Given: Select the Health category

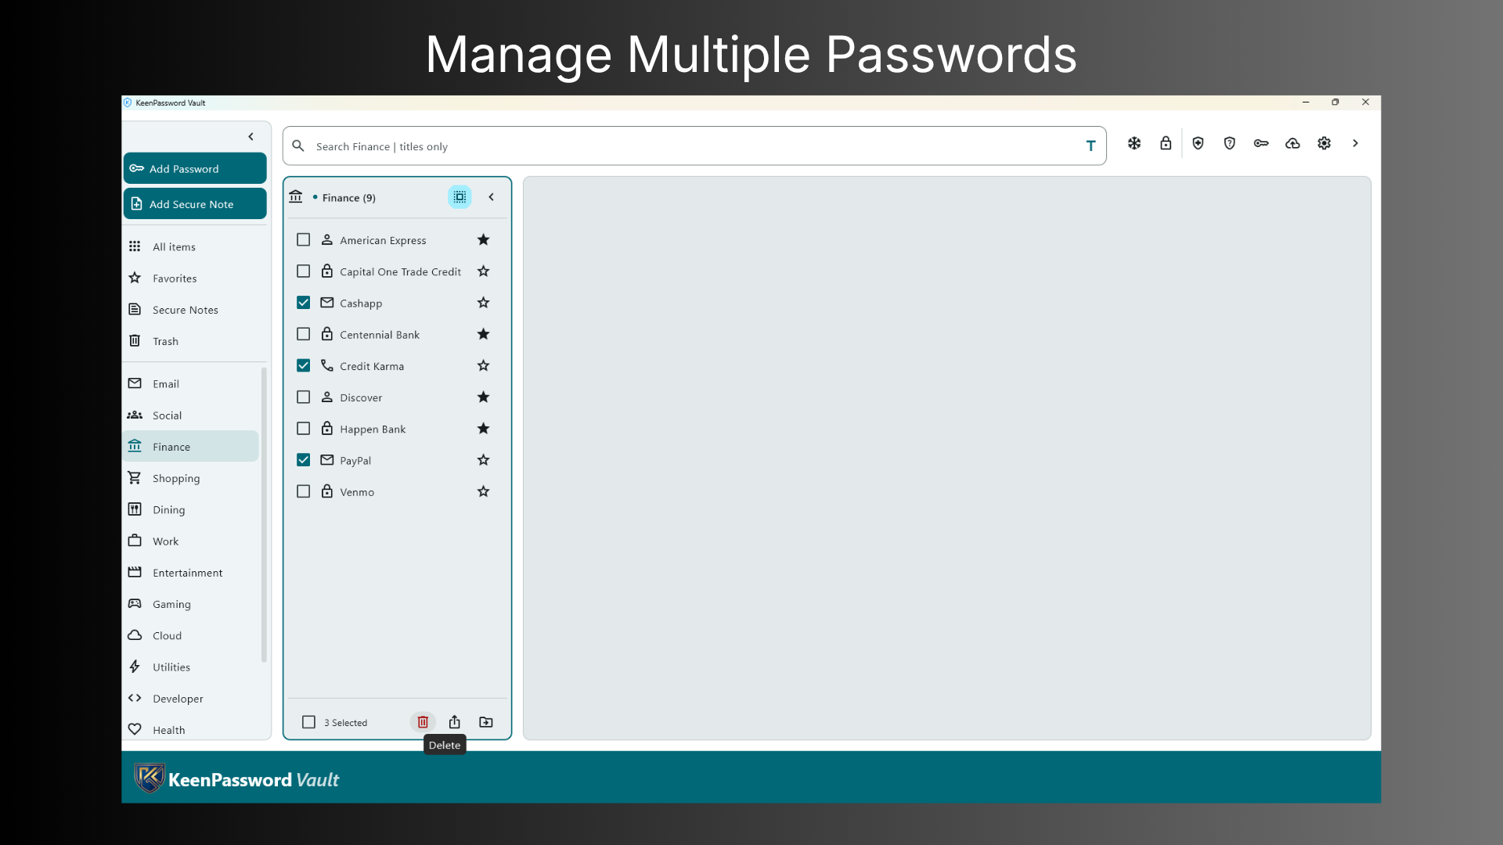Looking at the screenshot, I should [191, 729].
